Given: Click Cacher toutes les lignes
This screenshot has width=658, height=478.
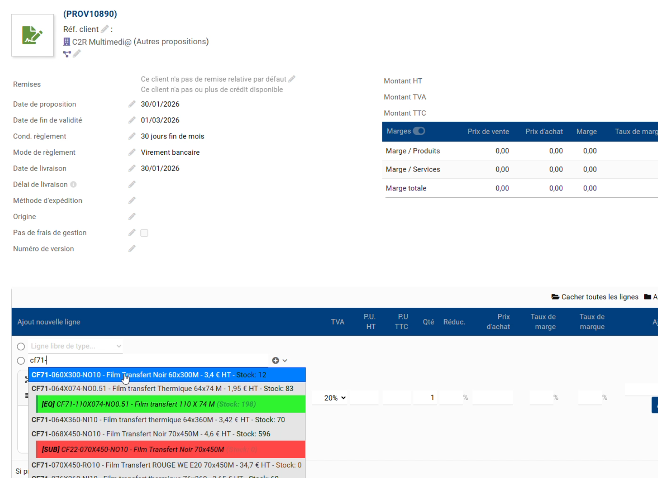Looking at the screenshot, I should [x=595, y=297].
